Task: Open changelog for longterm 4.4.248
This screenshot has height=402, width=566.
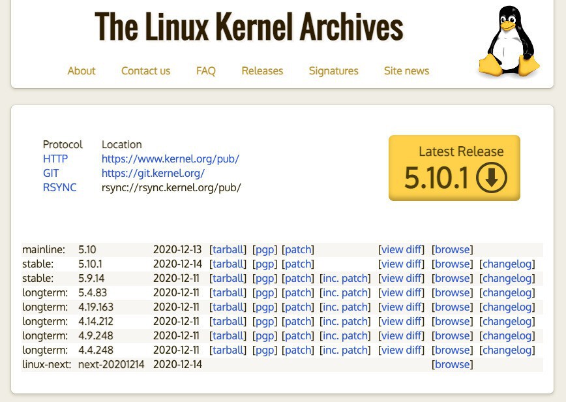Action: [x=507, y=350]
